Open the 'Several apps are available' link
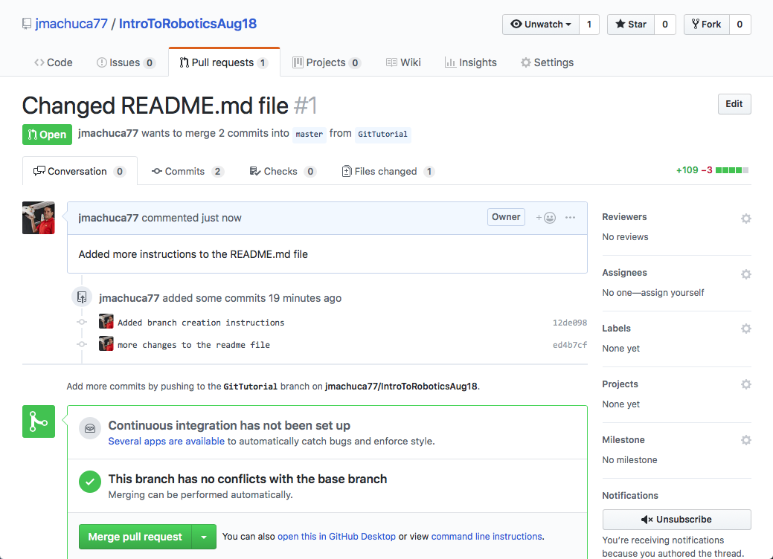Screen dimensions: 773x559 tap(166, 442)
